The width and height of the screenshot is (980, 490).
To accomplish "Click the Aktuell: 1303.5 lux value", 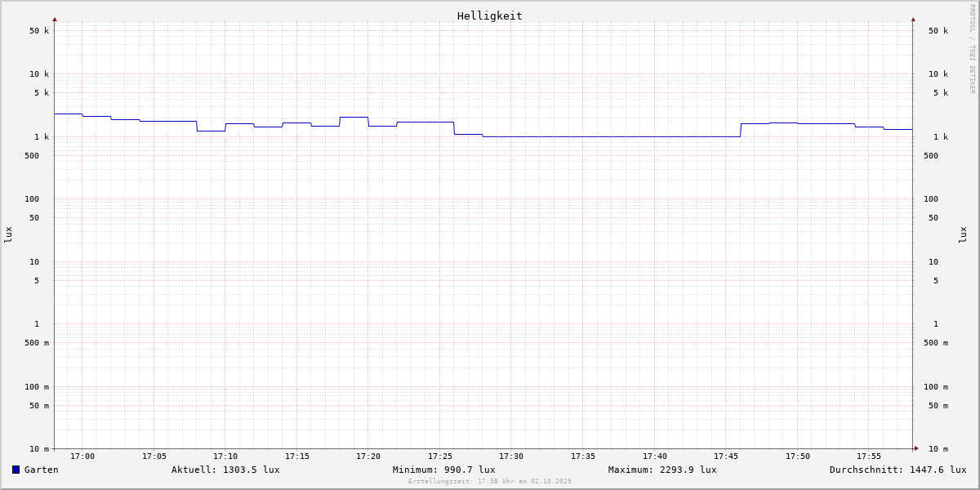I will point(225,470).
